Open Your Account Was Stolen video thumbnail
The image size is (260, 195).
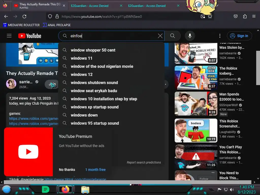(196, 53)
